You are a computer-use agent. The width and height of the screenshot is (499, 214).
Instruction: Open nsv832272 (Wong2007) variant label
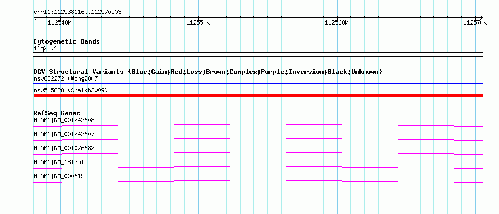click(67, 78)
